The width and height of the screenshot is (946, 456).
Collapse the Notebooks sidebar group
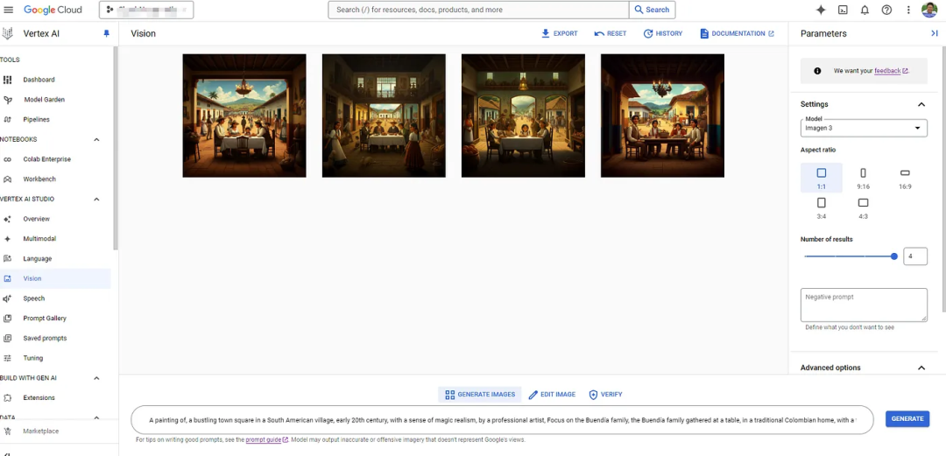[x=96, y=139]
